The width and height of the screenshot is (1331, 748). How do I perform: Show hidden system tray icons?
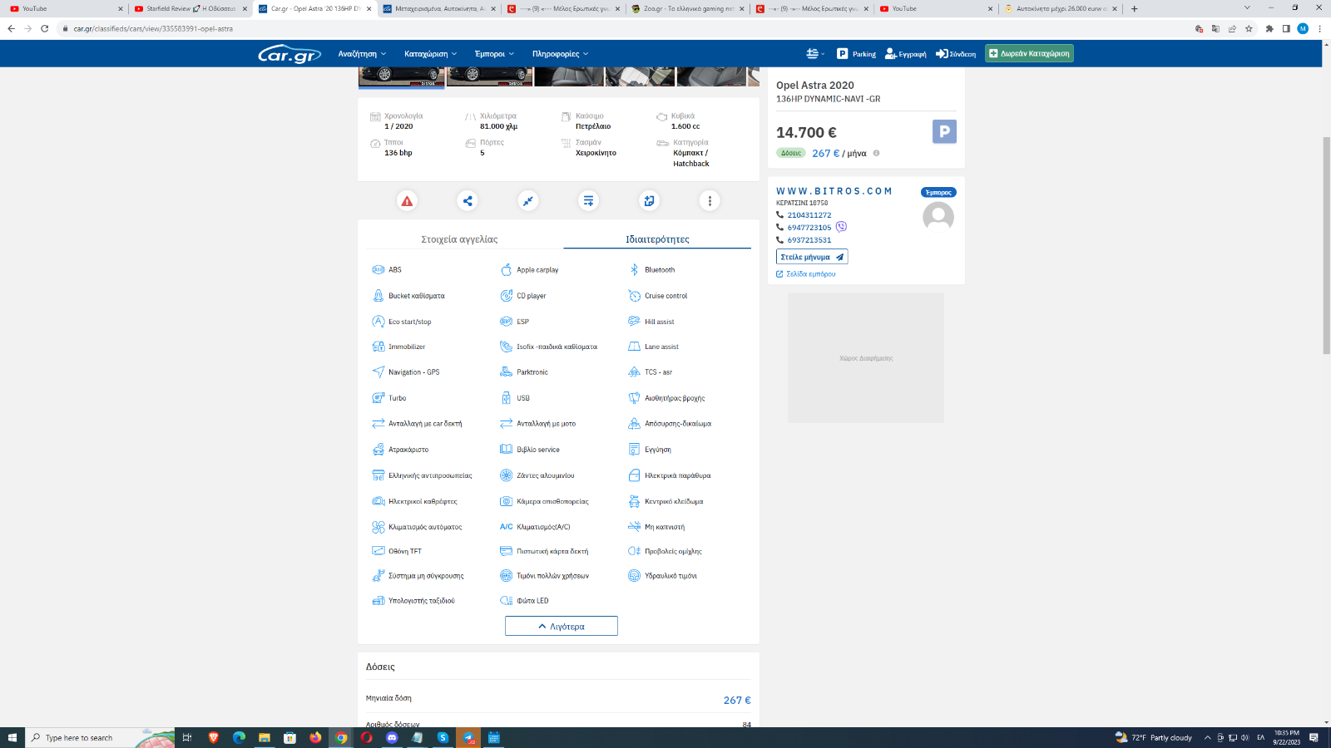tap(1208, 737)
